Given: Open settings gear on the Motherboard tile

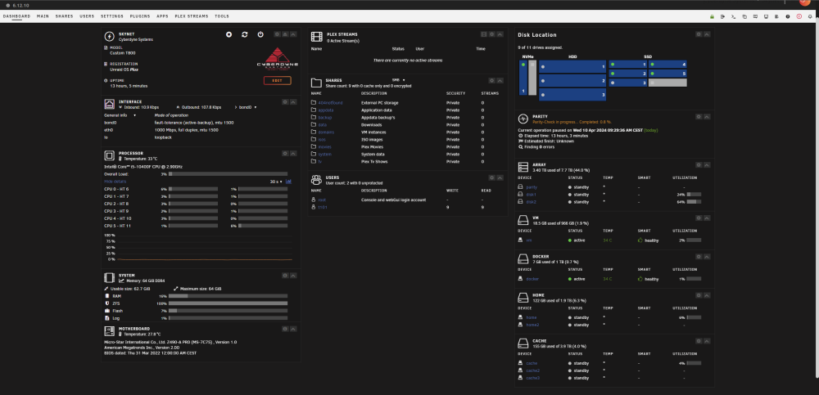Looking at the screenshot, I should pyautogui.click(x=285, y=329).
